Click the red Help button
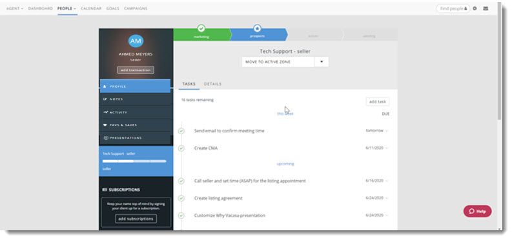 pos(477,211)
